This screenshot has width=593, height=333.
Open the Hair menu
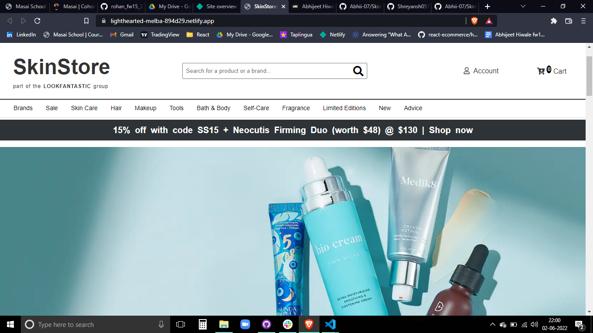[116, 108]
